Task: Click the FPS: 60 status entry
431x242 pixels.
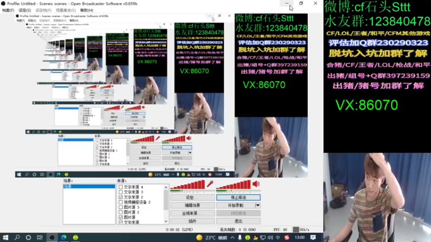Action: click(280, 230)
